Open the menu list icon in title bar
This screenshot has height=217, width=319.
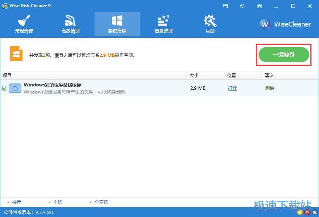pos(259,6)
